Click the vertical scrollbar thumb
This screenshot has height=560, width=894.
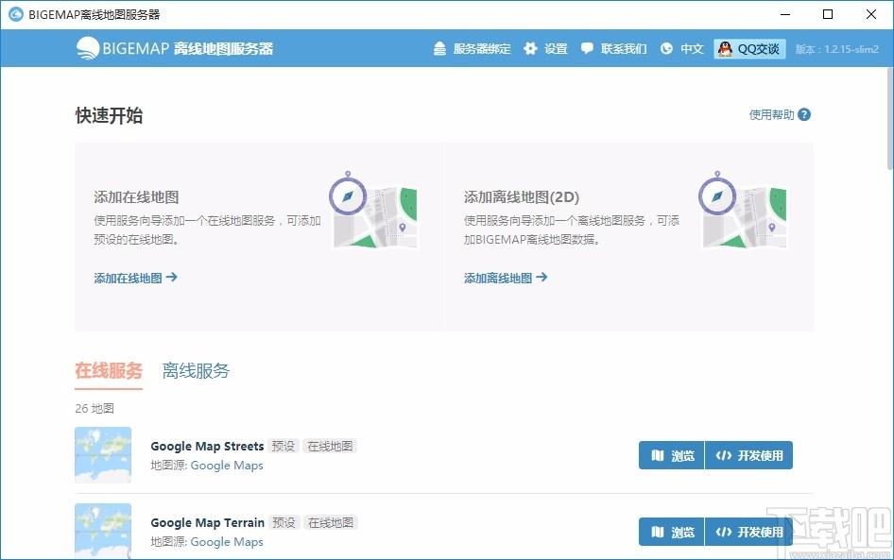(890, 118)
